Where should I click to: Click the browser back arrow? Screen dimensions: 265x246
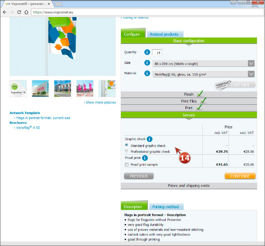pyautogui.click(x=5, y=12)
